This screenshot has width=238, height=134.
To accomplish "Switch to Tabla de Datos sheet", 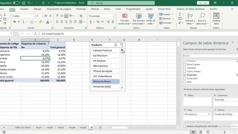I will [x=22, y=127].
